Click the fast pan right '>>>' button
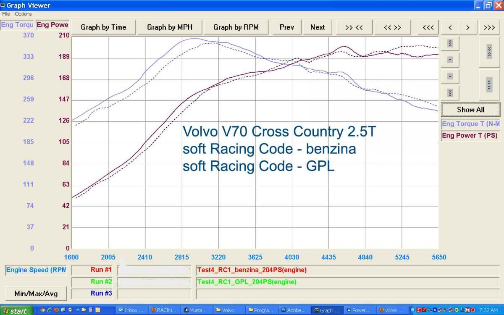 [x=489, y=27]
